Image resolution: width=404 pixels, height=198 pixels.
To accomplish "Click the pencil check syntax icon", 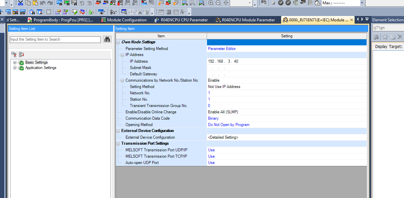I will 75,12.
